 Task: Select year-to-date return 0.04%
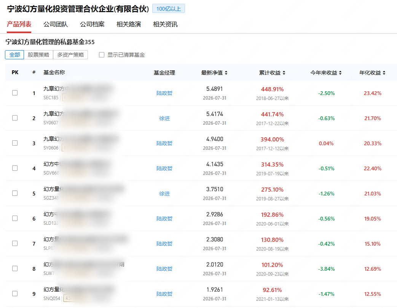pyautogui.click(x=326, y=143)
